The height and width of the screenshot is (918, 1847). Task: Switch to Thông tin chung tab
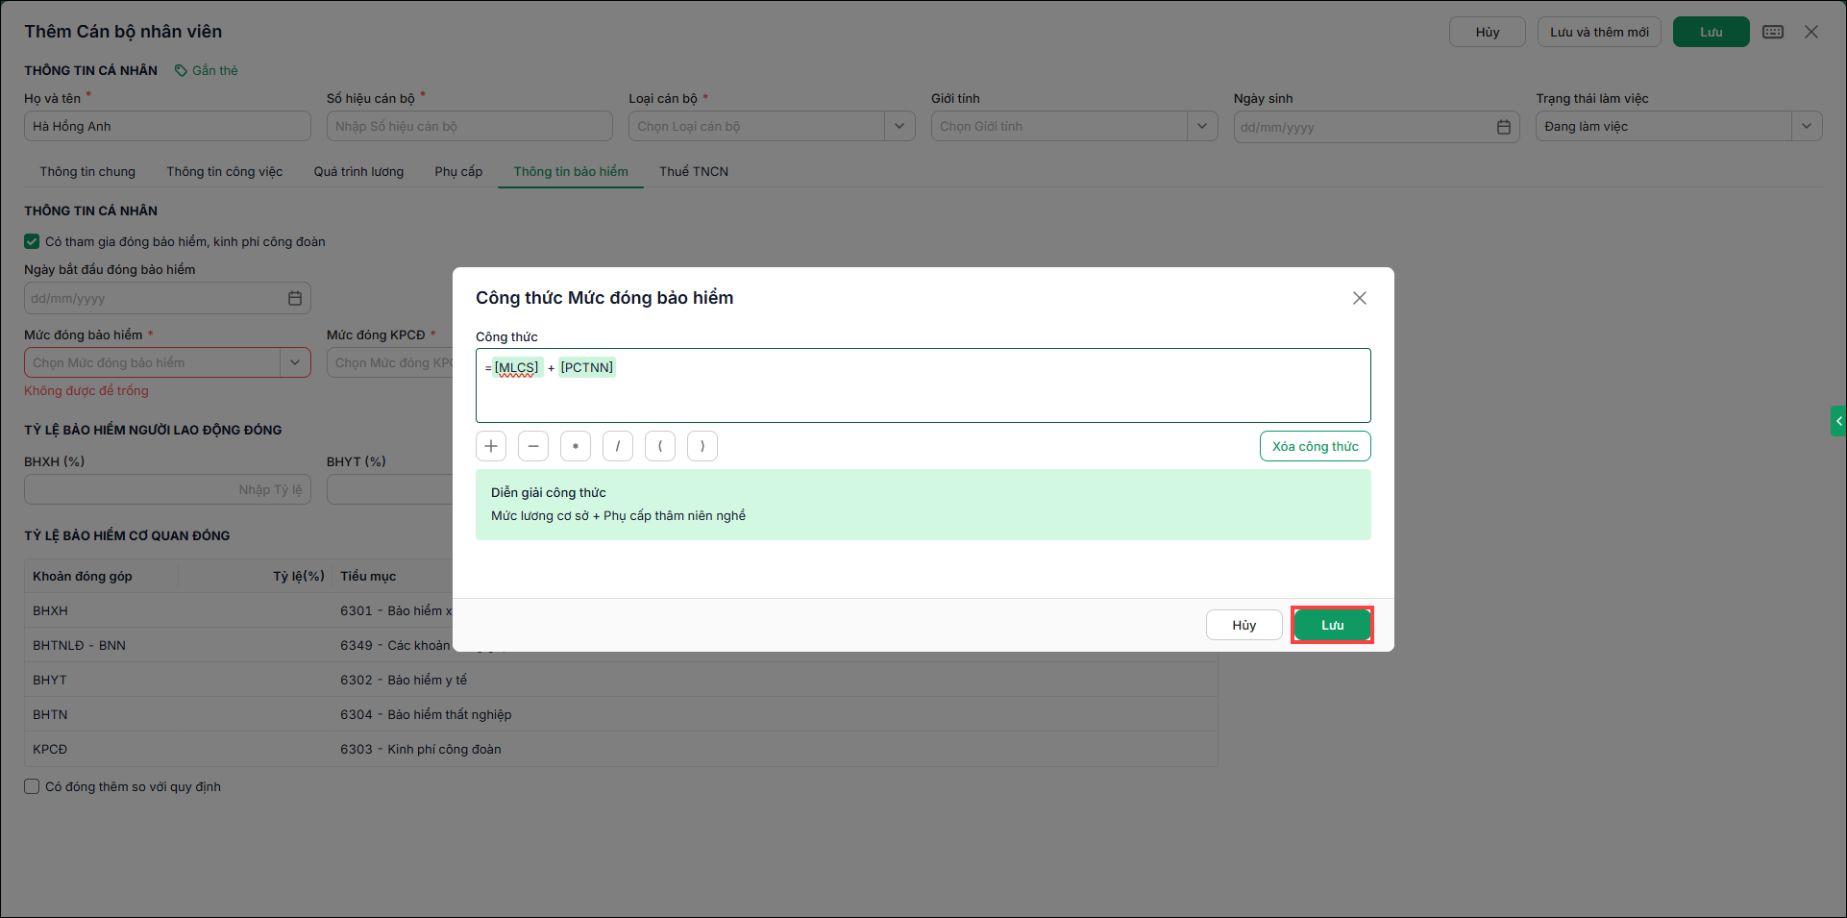87,171
